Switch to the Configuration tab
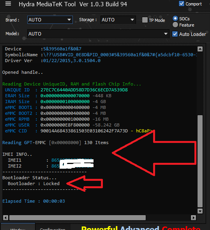The width and height of the screenshot is (210, 230). point(53,227)
